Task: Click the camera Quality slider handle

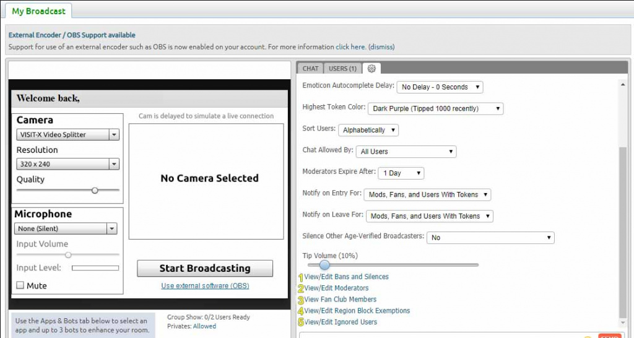Action: click(95, 190)
